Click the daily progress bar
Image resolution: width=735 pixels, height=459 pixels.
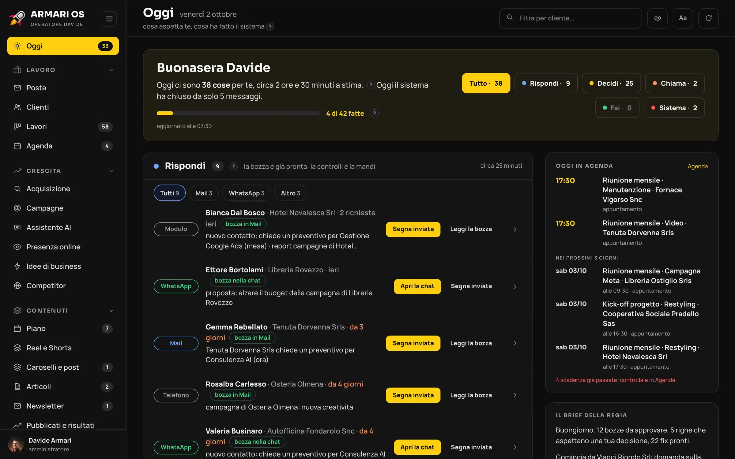pyautogui.click(x=238, y=113)
